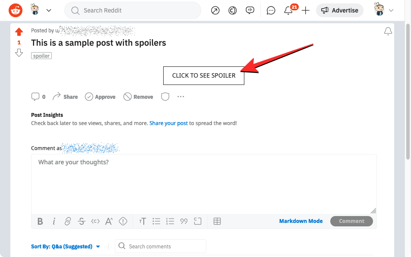Screen dimensions: 411x257
Task: Open the three-dot more options menu
Action: [181, 97]
